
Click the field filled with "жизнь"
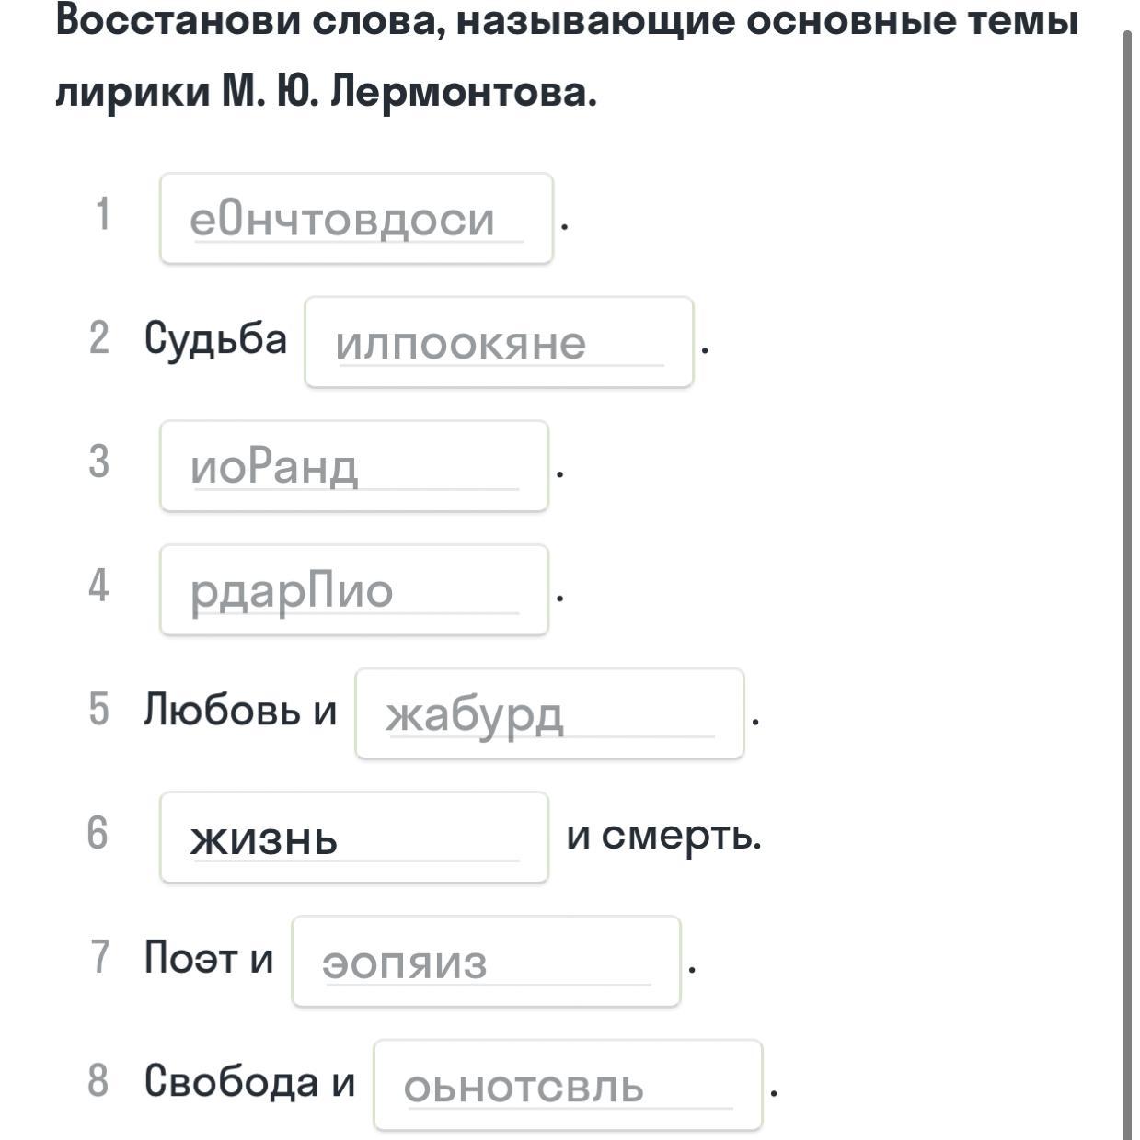(x=354, y=838)
